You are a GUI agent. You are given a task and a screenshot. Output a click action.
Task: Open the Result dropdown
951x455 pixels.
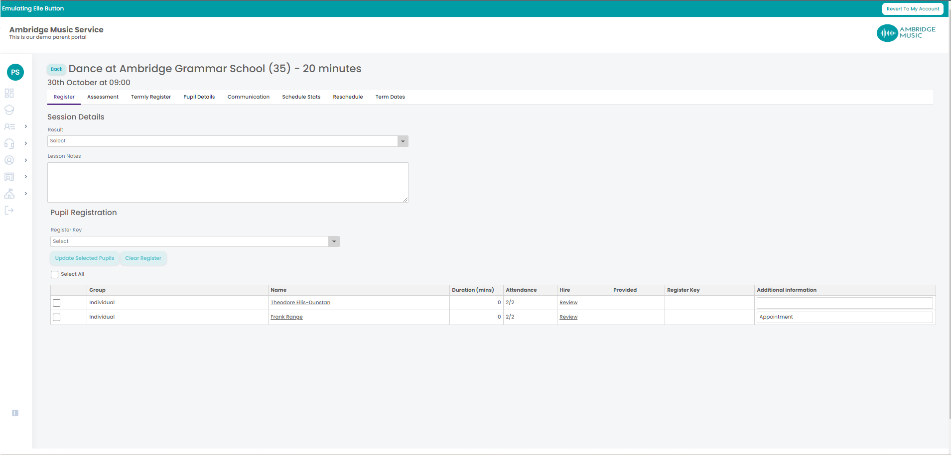pyautogui.click(x=228, y=141)
